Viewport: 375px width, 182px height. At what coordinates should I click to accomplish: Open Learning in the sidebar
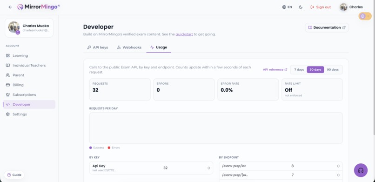point(29,55)
